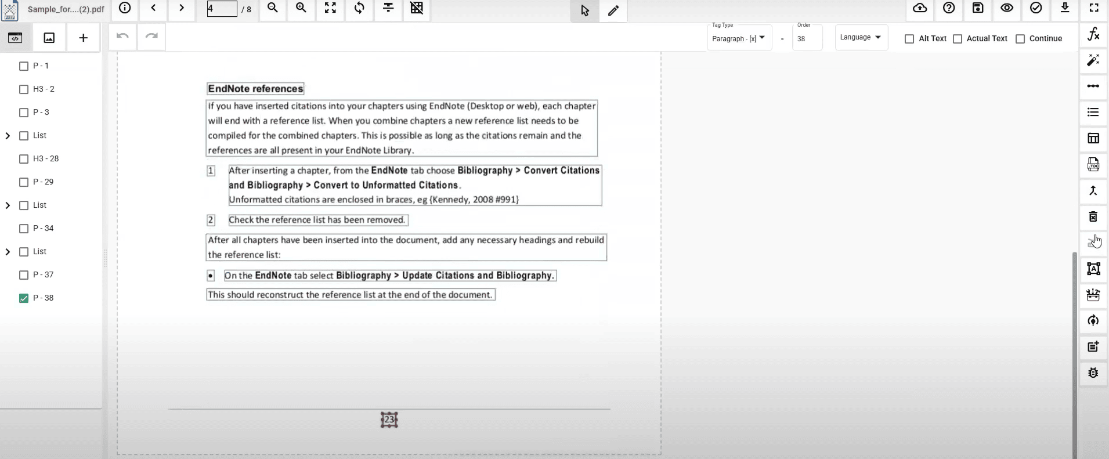The image size is (1109, 459).
Task: Enable the Alt Text checkbox
Action: (x=909, y=39)
